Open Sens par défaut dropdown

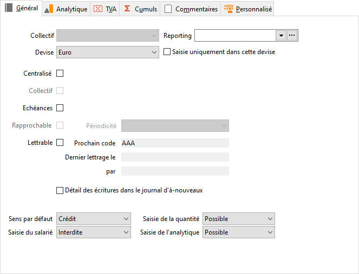tap(94, 219)
